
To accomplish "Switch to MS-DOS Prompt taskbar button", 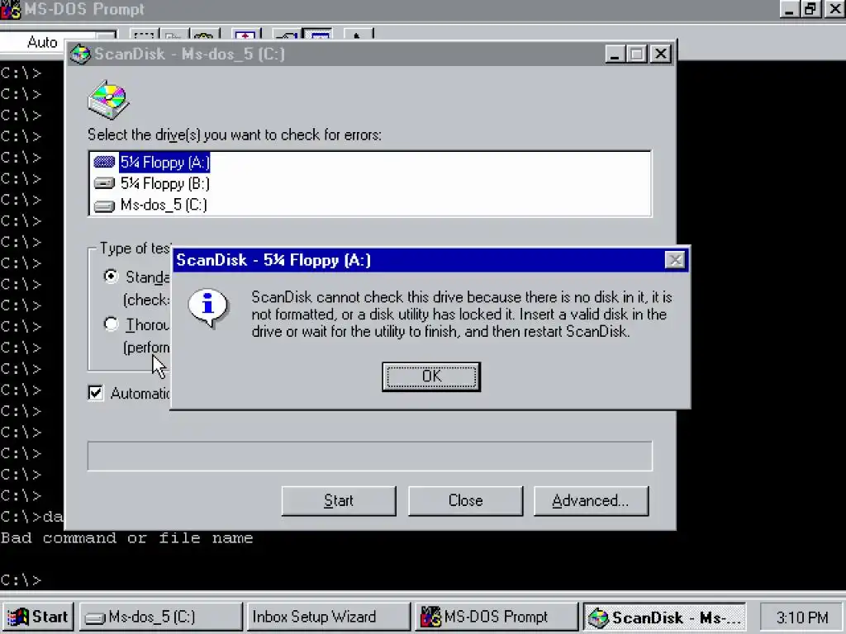I will pyautogui.click(x=497, y=617).
